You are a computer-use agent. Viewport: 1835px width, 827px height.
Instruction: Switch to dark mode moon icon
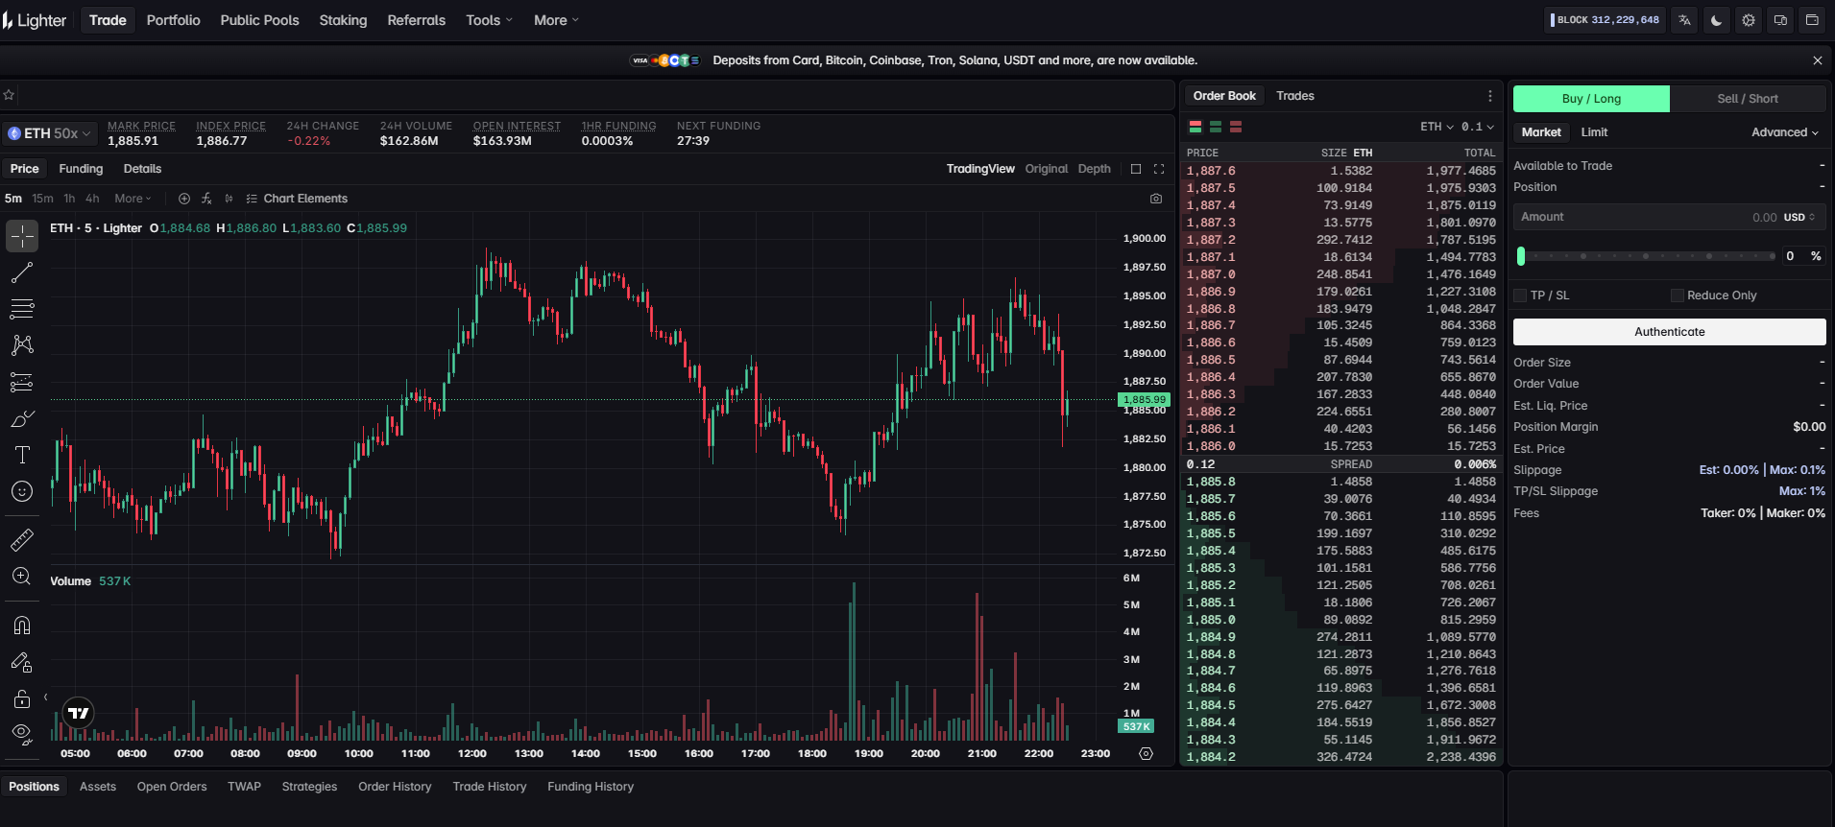click(x=1717, y=20)
